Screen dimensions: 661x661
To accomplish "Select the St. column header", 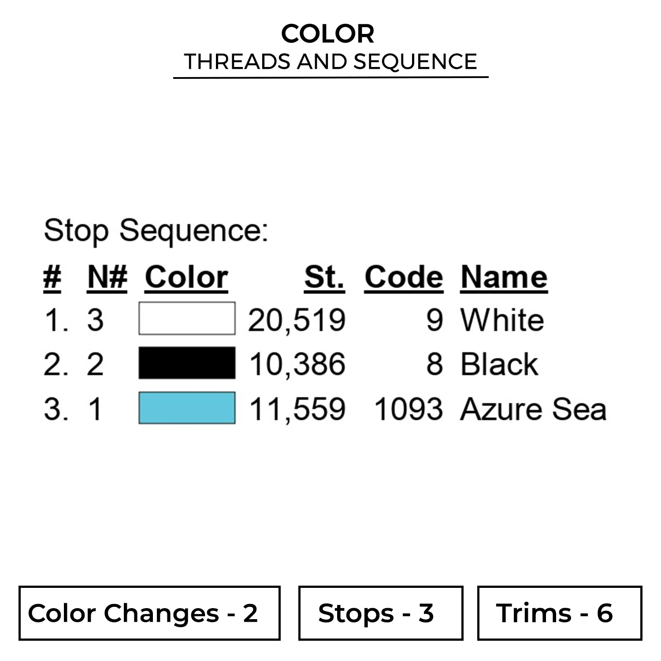I will [x=324, y=278].
